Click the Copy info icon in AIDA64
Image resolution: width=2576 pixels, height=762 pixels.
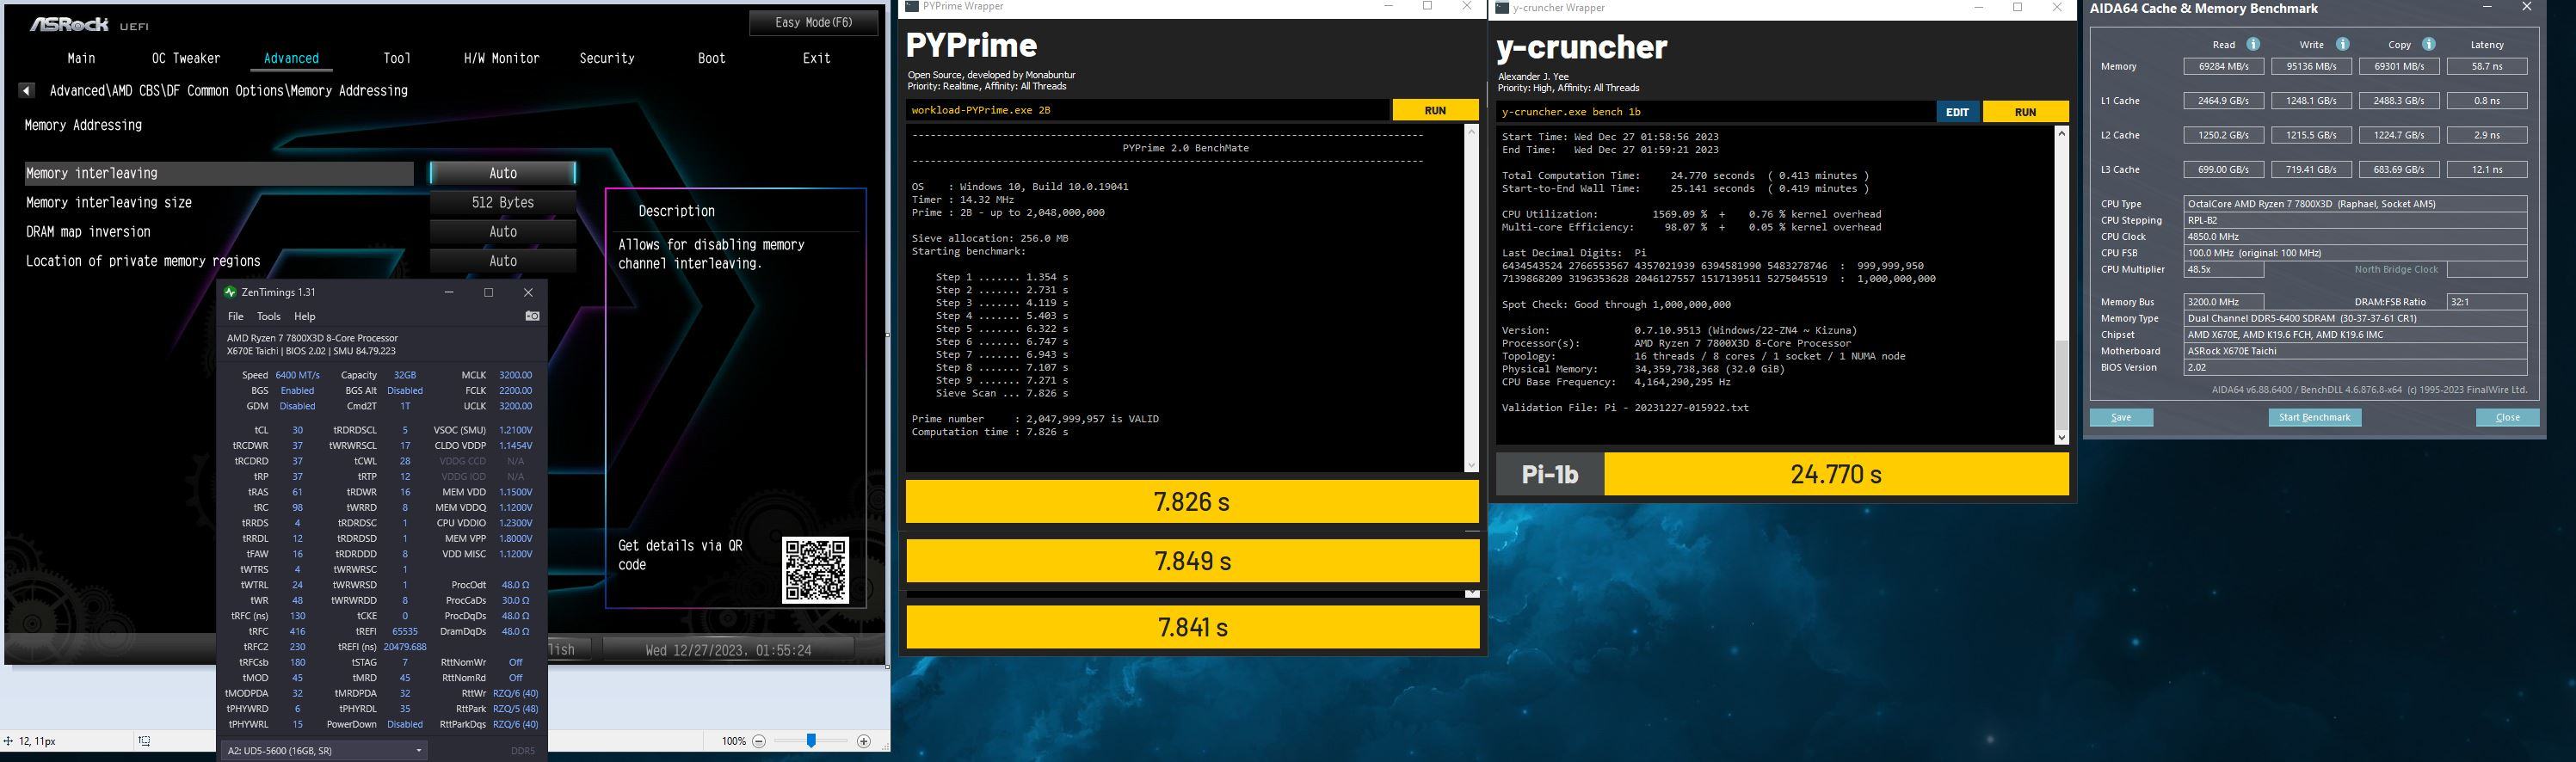pyautogui.click(x=2429, y=44)
